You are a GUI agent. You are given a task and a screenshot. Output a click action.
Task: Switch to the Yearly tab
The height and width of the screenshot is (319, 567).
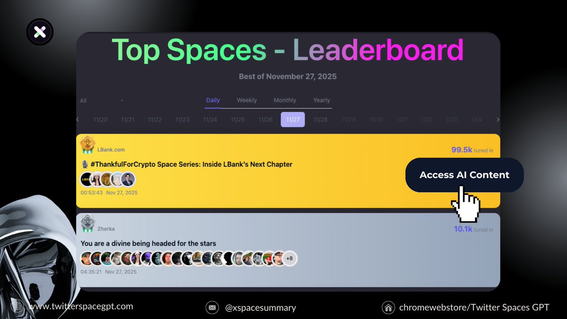321,100
